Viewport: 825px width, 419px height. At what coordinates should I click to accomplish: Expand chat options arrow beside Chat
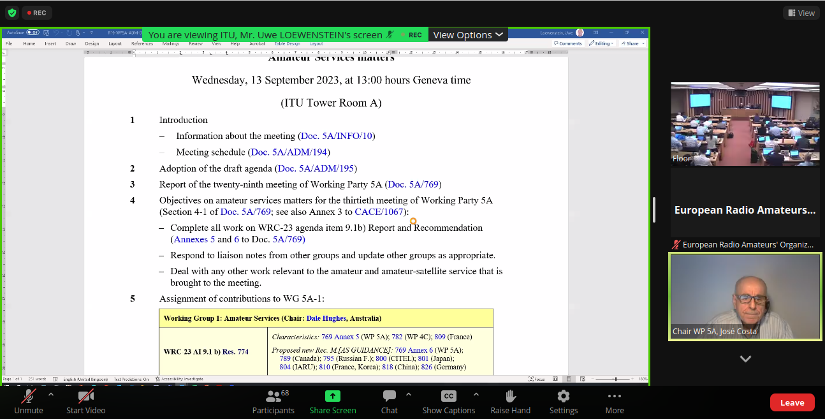[409, 395]
